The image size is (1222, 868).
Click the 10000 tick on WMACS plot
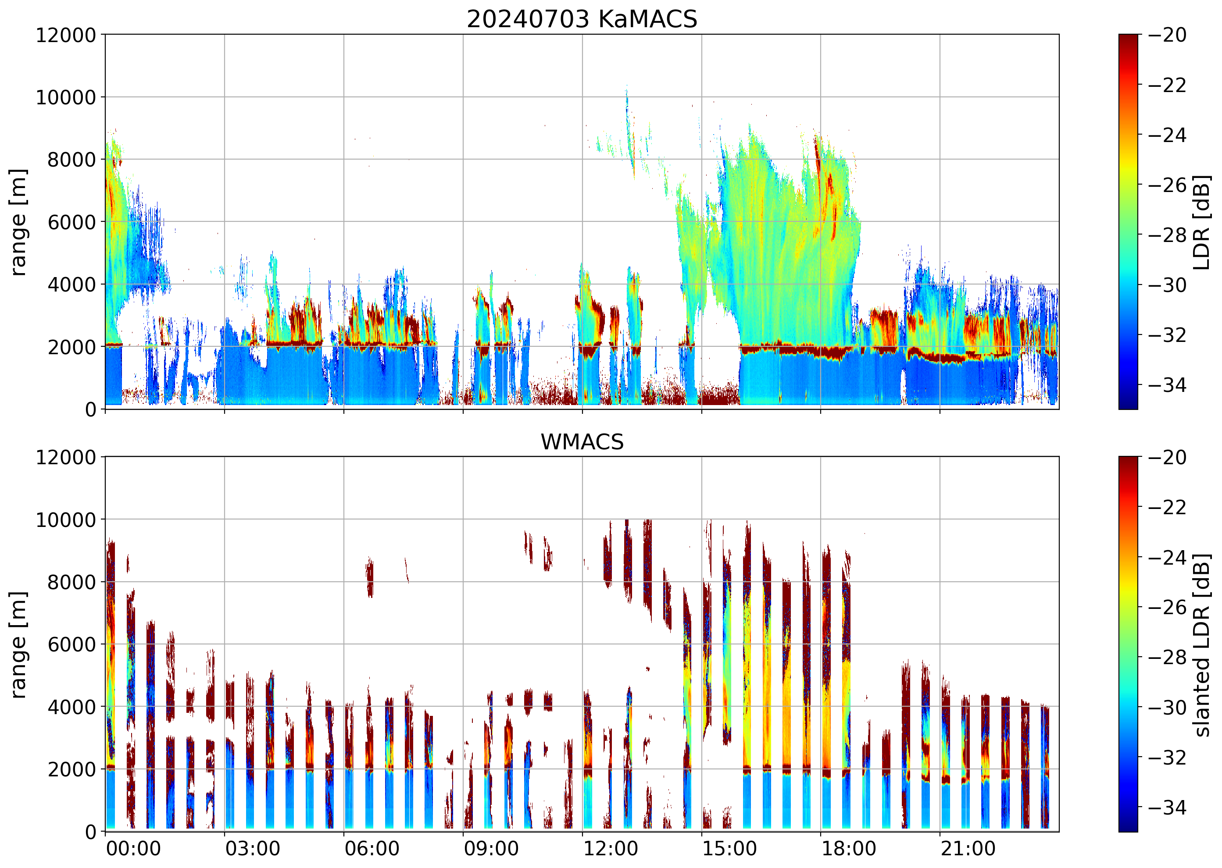66,519
